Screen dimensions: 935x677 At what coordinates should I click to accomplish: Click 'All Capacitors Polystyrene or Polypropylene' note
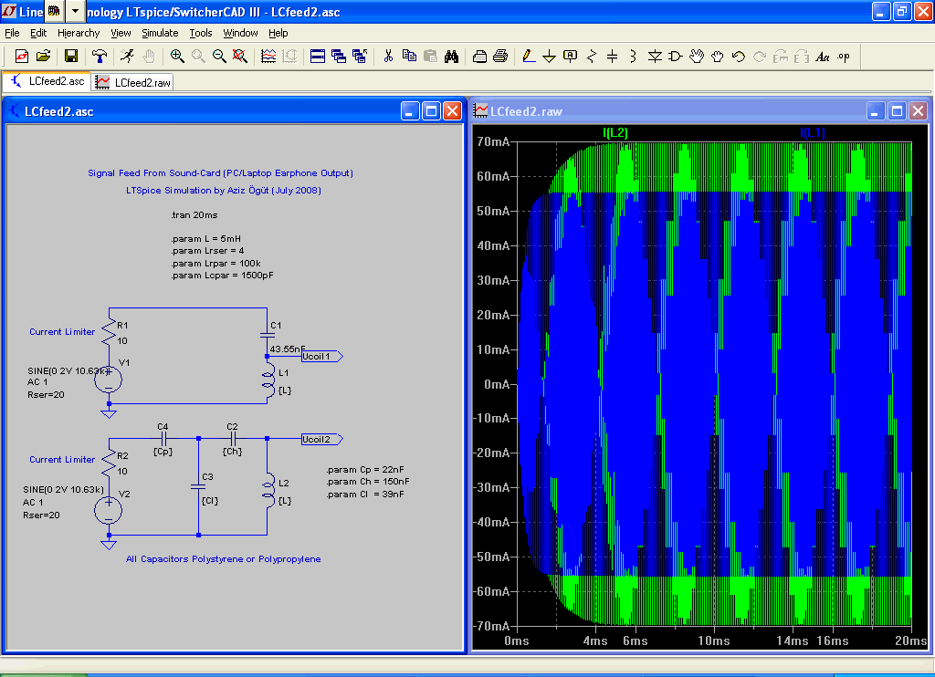[223, 559]
